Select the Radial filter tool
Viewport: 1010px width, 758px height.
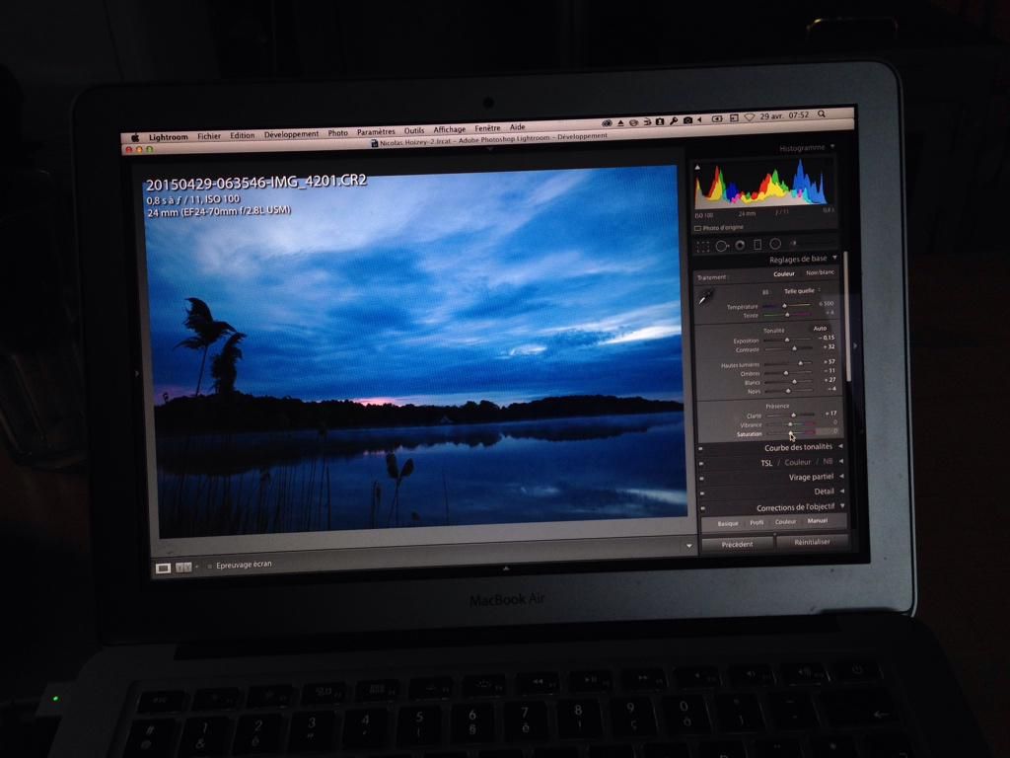click(x=775, y=245)
